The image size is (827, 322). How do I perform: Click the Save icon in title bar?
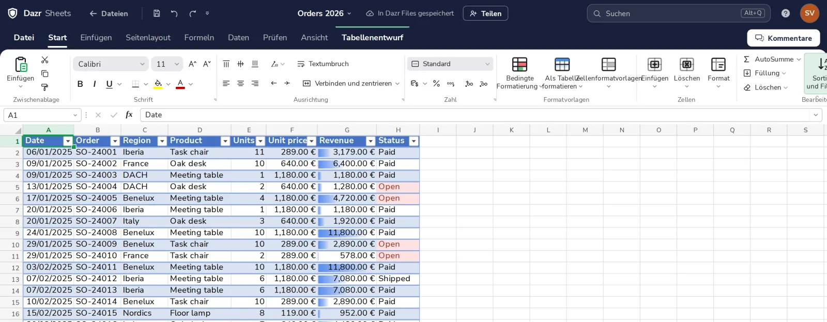point(157,13)
